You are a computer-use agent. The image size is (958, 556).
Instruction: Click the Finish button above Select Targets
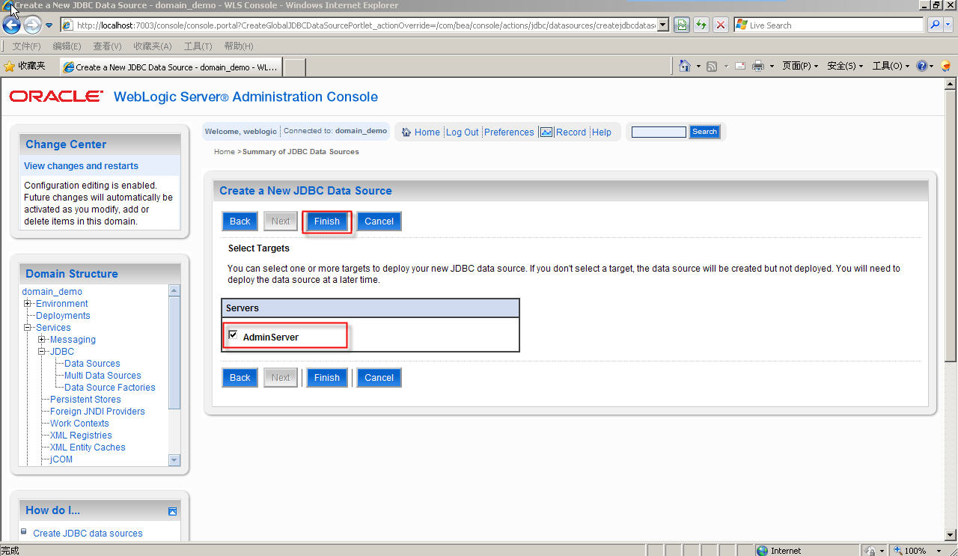[x=326, y=222]
